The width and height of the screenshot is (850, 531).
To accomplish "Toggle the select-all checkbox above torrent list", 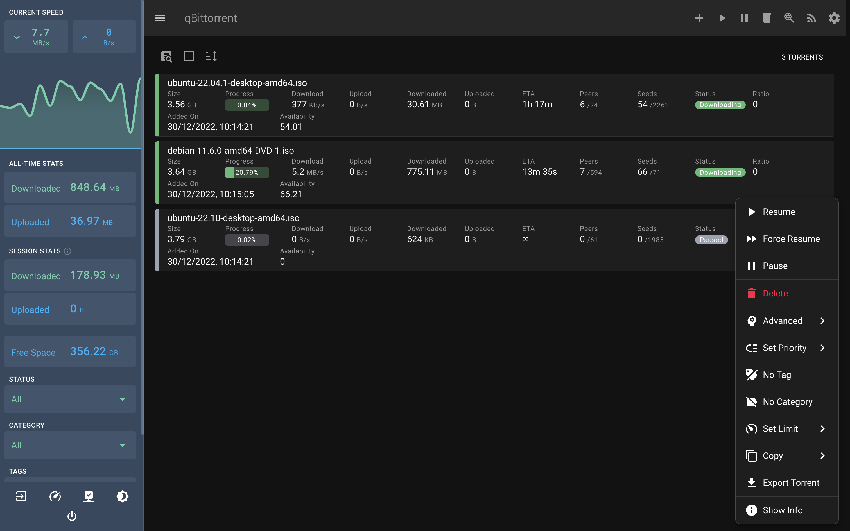I will point(189,56).
